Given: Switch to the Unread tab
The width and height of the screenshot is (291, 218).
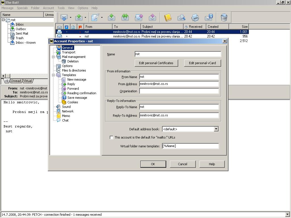Looking at the screenshot, I should tap(16, 81).
